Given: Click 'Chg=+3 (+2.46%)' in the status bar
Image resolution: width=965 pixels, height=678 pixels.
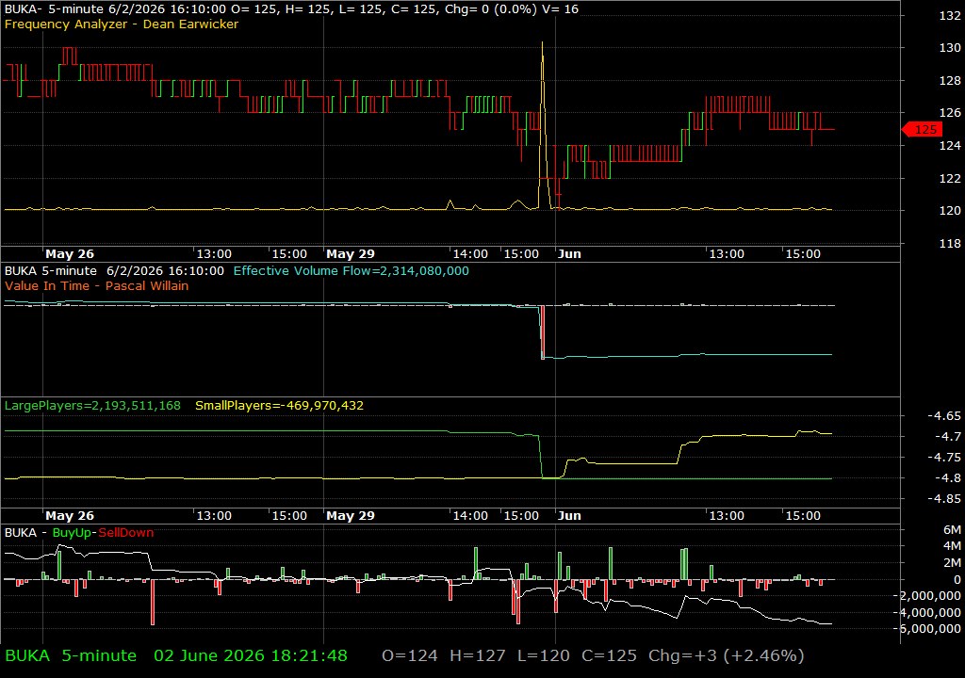Looking at the screenshot, I should click(x=727, y=655).
